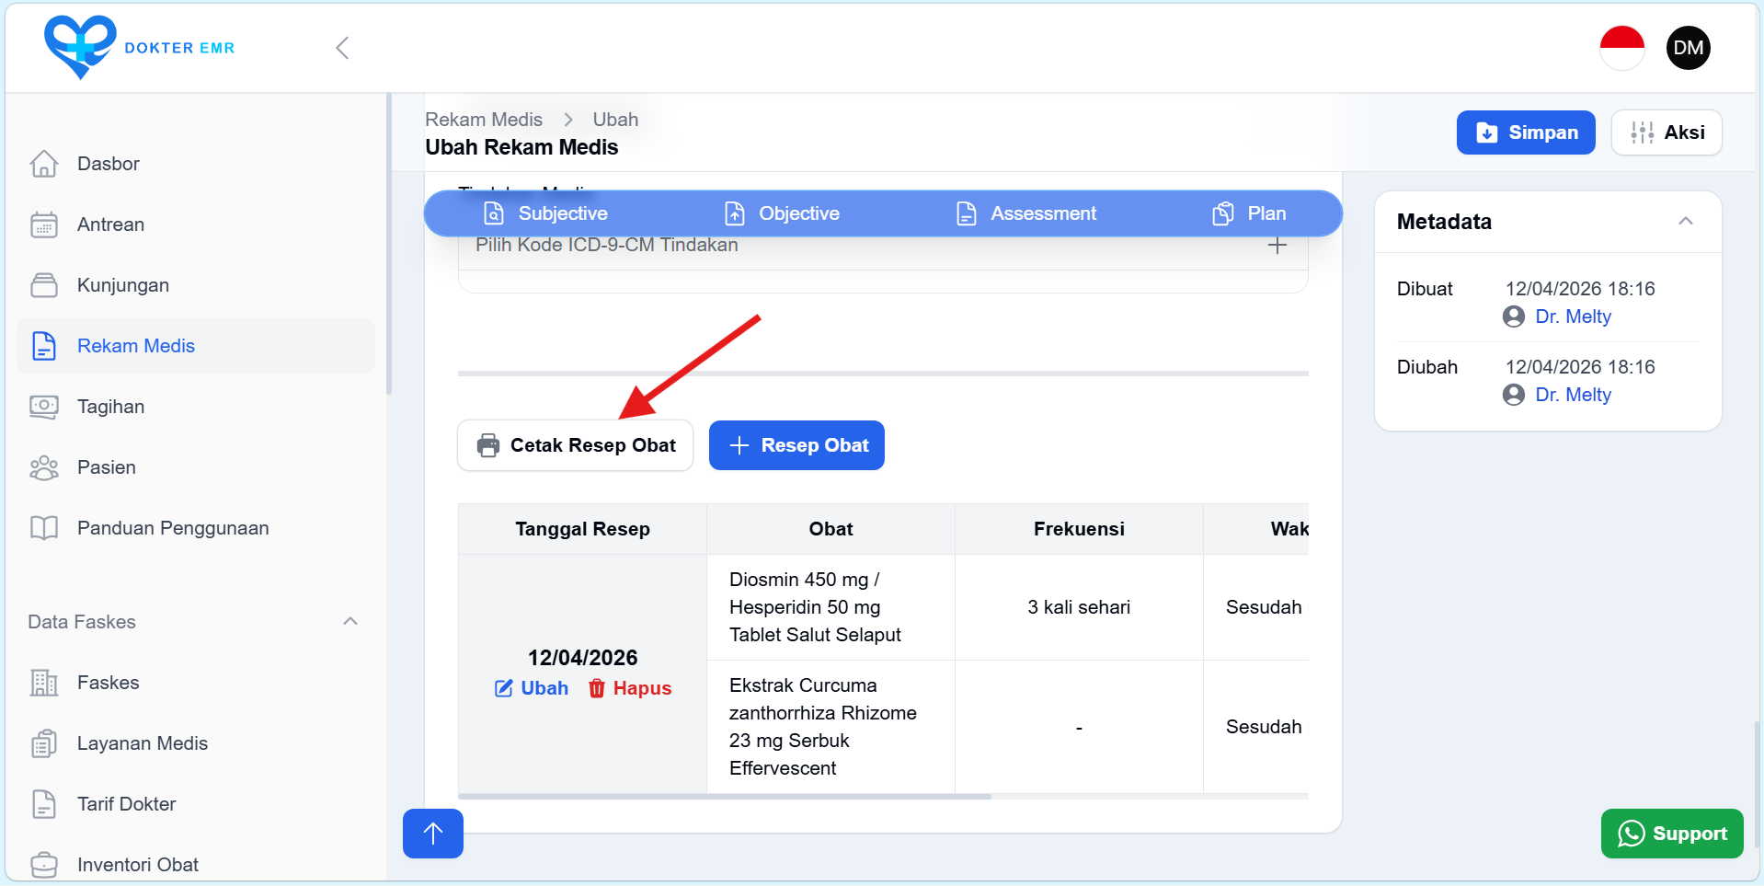Screen dimensions: 1764x886
Task: Switch language via the Indonesian flag icon
Action: pyautogui.click(x=1621, y=48)
